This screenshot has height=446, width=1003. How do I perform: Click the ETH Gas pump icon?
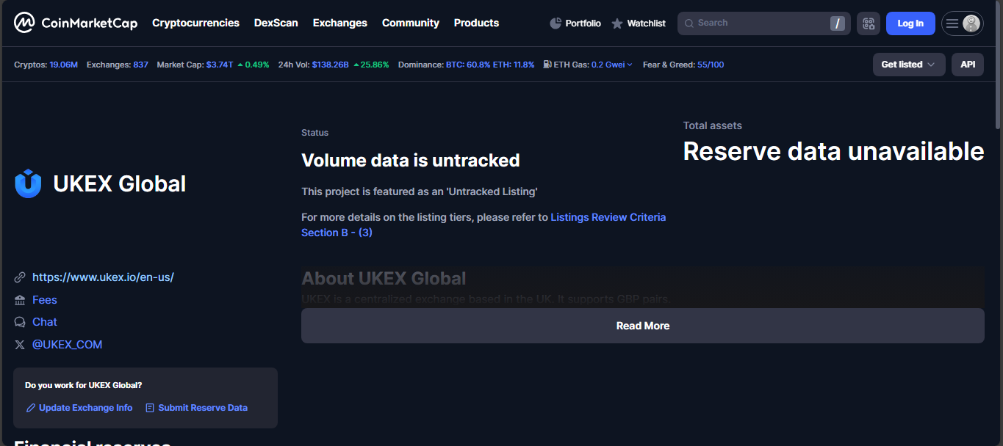pyautogui.click(x=547, y=65)
